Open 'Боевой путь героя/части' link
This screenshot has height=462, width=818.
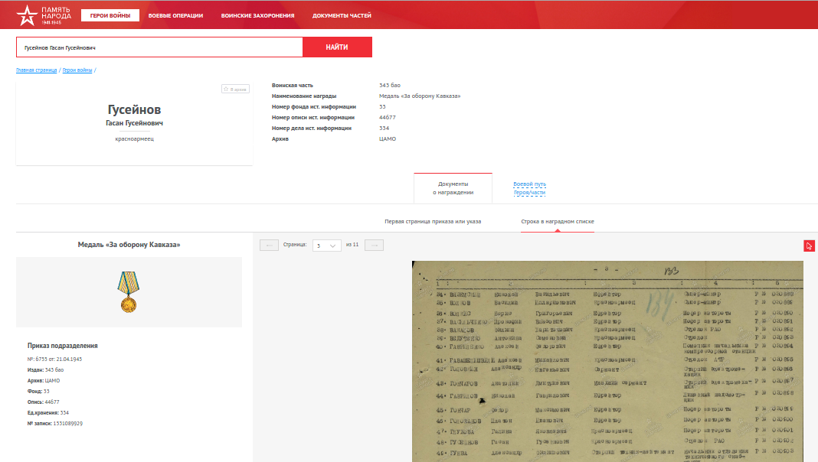[529, 188]
